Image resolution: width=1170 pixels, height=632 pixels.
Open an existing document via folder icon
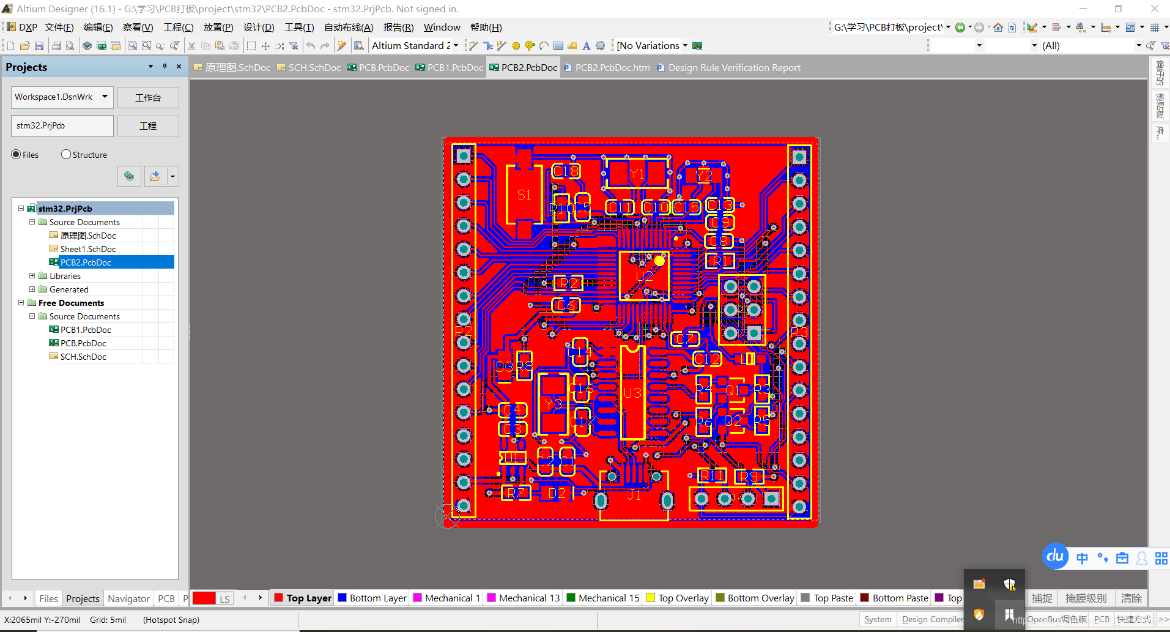tap(25, 46)
